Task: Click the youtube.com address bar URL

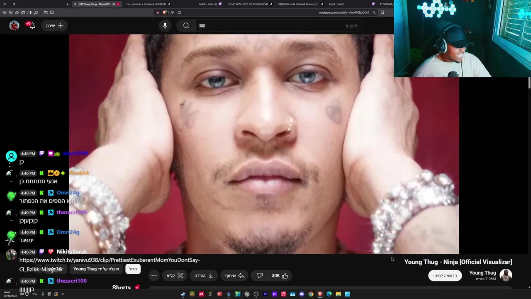Action: click(344, 12)
